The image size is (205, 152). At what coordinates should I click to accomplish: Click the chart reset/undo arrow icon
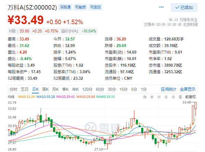(145, 97)
